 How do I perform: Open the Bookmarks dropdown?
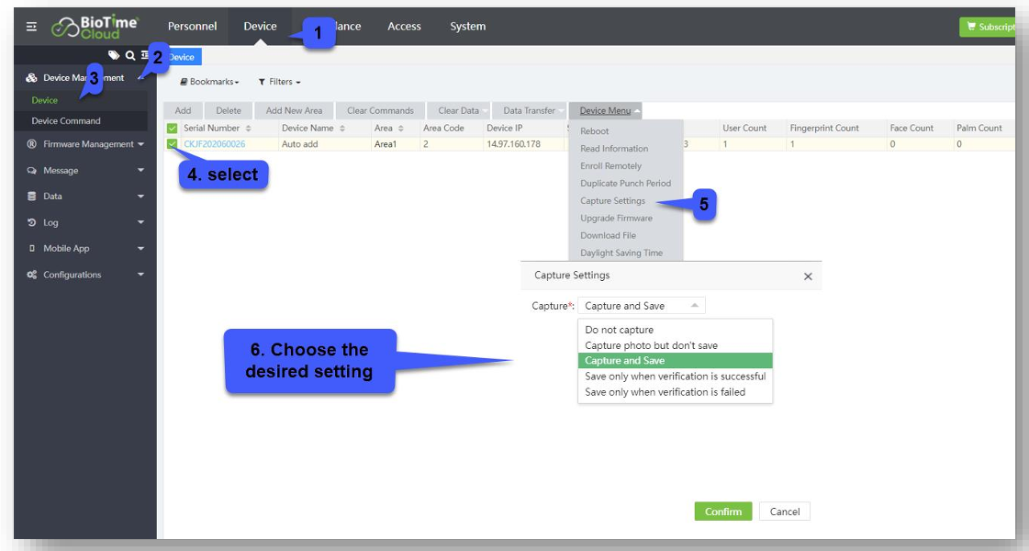click(210, 82)
